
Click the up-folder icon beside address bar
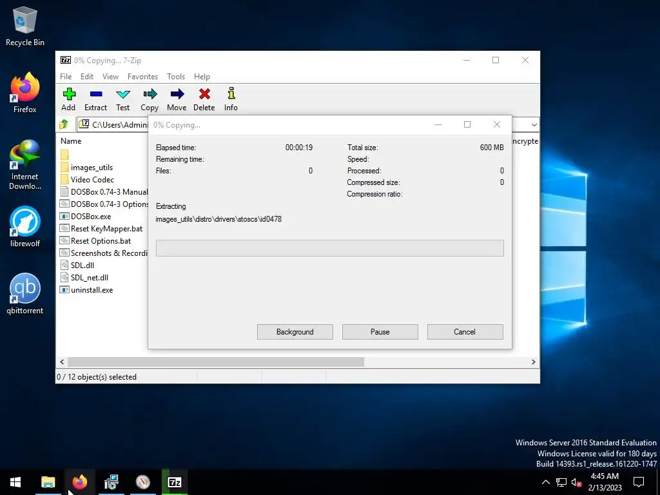(x=64, y=124)
